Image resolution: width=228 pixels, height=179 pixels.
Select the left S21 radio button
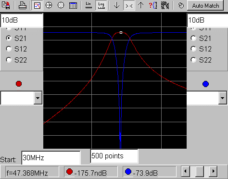point(9,38)
